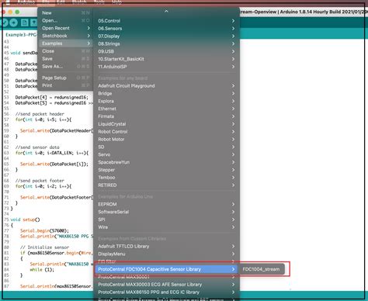
Task: Open ProtoCentral MAX30003 ECG AFE Sensor Library
Action: [x=166, y=285]
